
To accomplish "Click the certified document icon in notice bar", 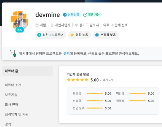I will coord(13,53).
